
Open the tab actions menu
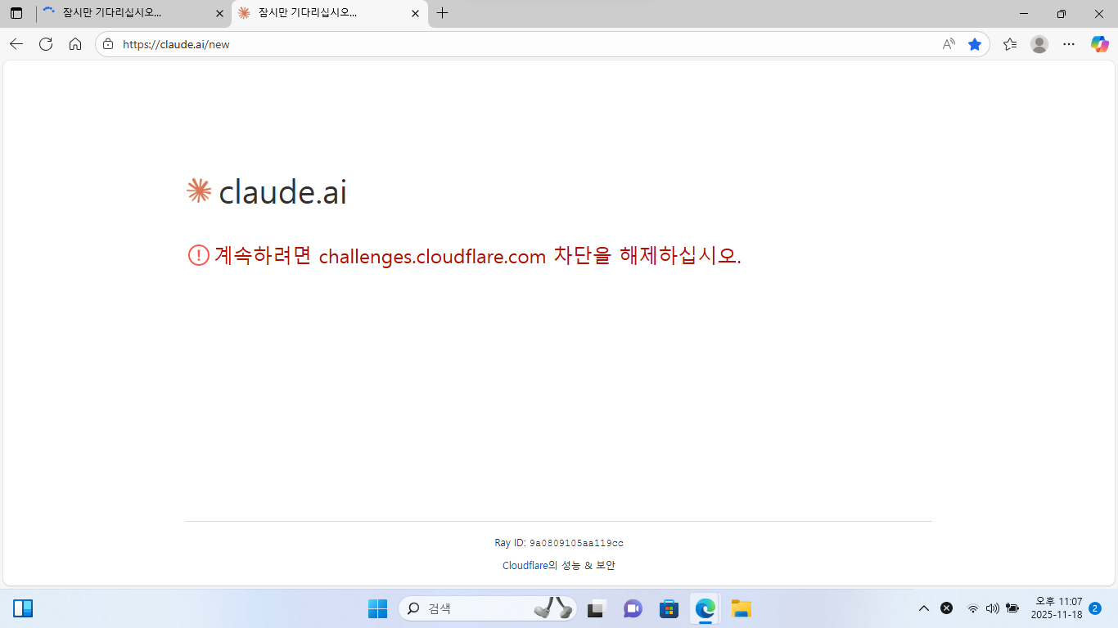coord(16,13)
